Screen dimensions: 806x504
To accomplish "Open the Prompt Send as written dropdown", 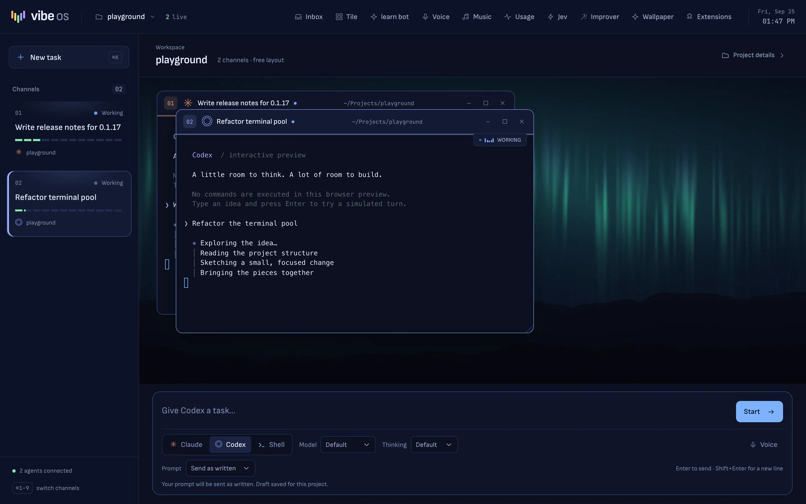I will (x=220, y=468).
